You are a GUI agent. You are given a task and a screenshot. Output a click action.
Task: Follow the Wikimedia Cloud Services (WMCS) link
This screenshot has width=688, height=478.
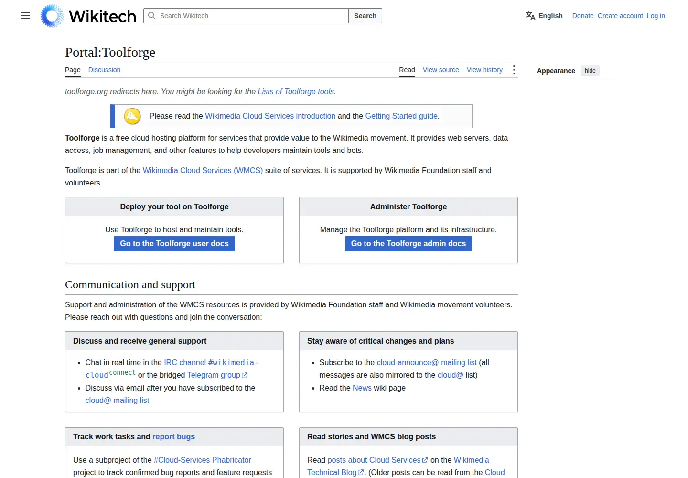click(203, 170)
